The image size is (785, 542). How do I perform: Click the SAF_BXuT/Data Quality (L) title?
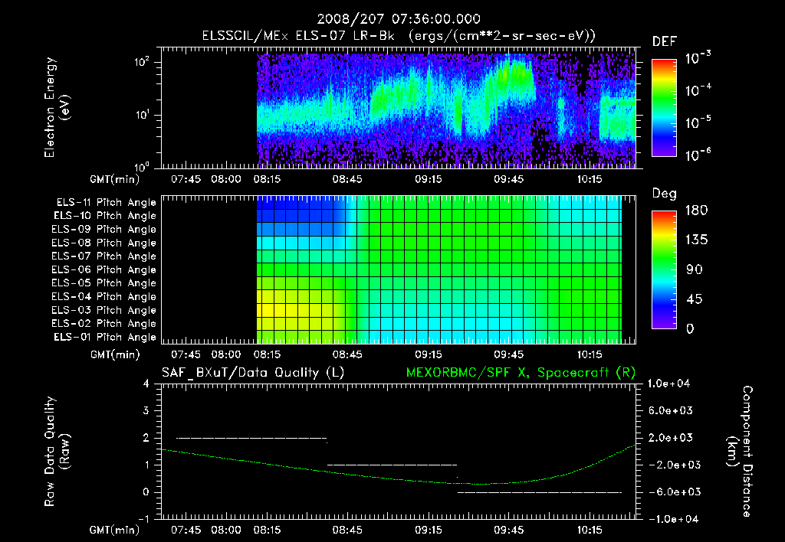coord(253,373)
